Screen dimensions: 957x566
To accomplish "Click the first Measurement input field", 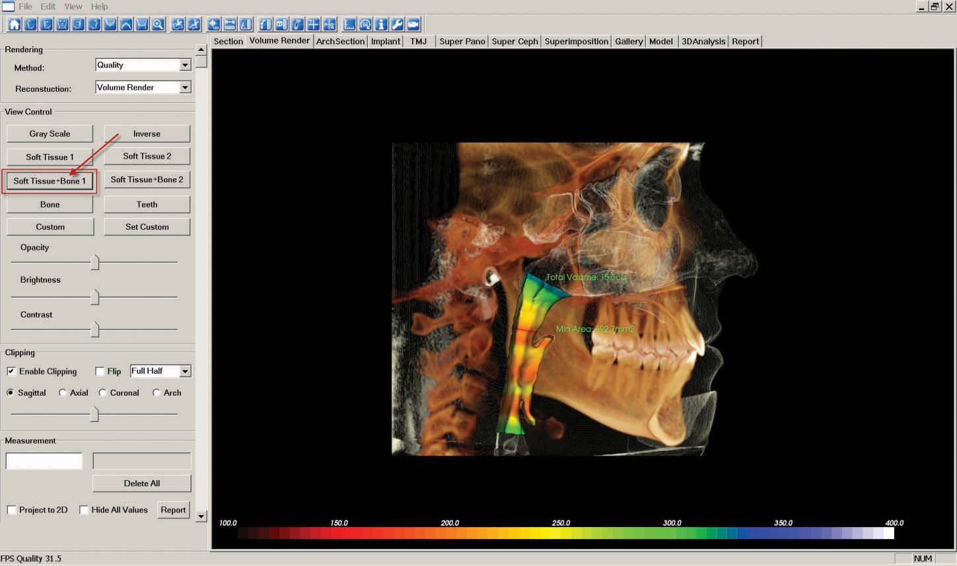I will 44,461.
